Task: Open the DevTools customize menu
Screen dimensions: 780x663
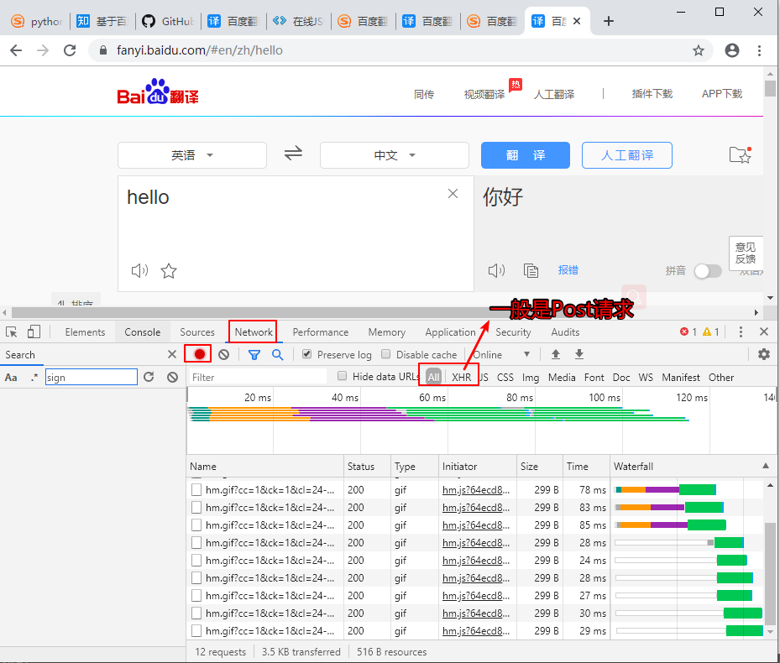Action: (x=741, y=331)
